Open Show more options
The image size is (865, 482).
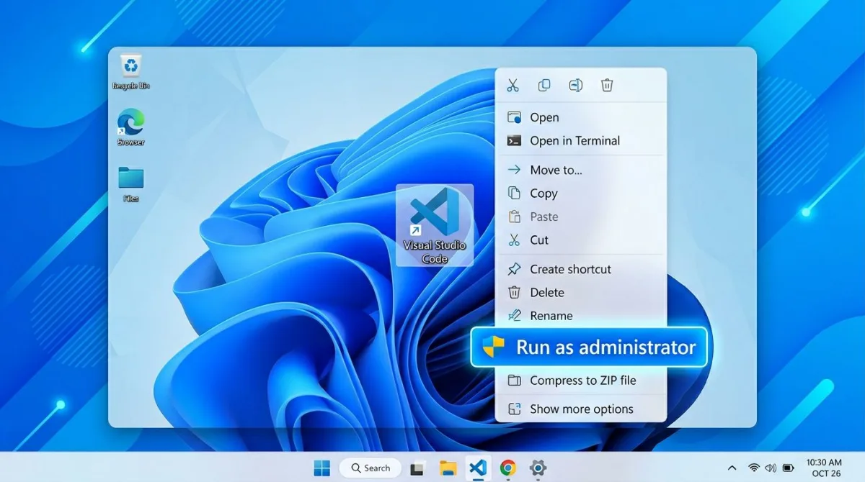581,409
